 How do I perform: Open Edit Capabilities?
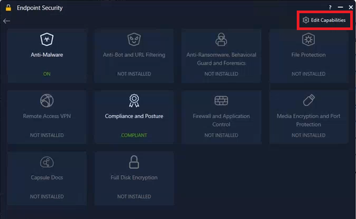pos(325,20)
